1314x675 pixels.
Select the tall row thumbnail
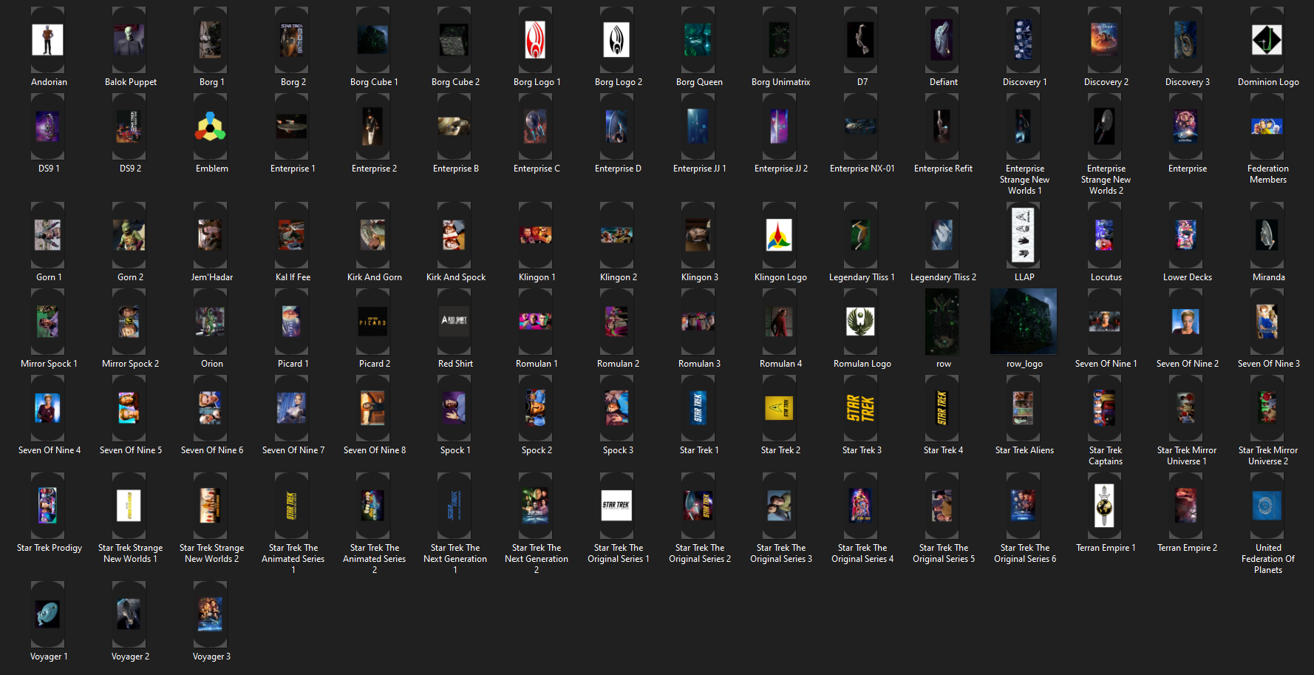942,322
